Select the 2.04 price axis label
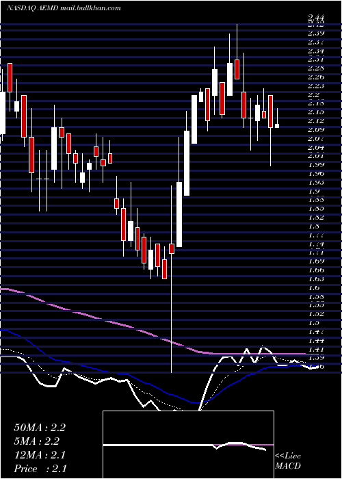The image size is (342, 479). point(316,147)
